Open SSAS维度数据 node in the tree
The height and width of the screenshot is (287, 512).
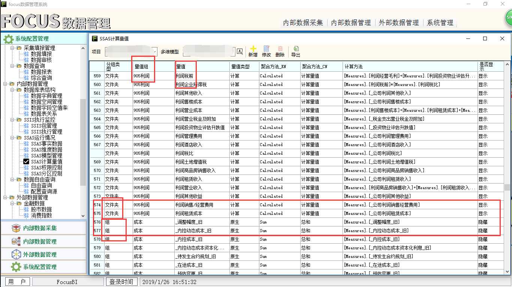46,149
